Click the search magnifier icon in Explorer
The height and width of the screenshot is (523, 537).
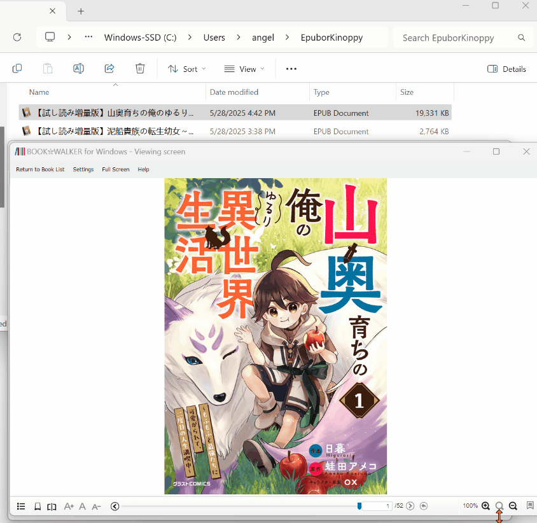(x=522, y=38)
